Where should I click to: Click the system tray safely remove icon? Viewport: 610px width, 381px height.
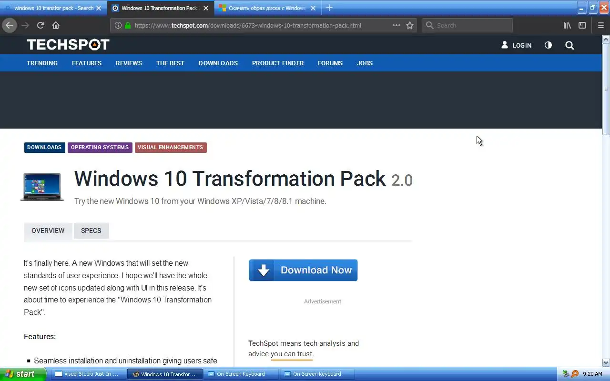(x=566, y=374)
